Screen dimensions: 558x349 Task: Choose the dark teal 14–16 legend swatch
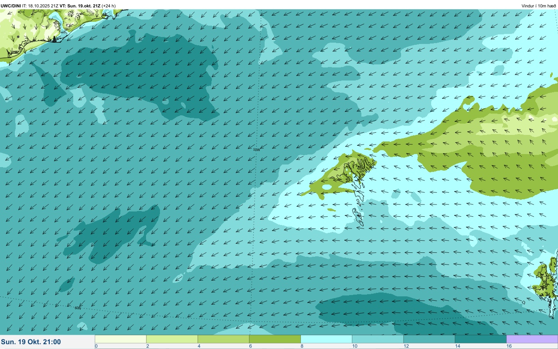coord(481,339)
